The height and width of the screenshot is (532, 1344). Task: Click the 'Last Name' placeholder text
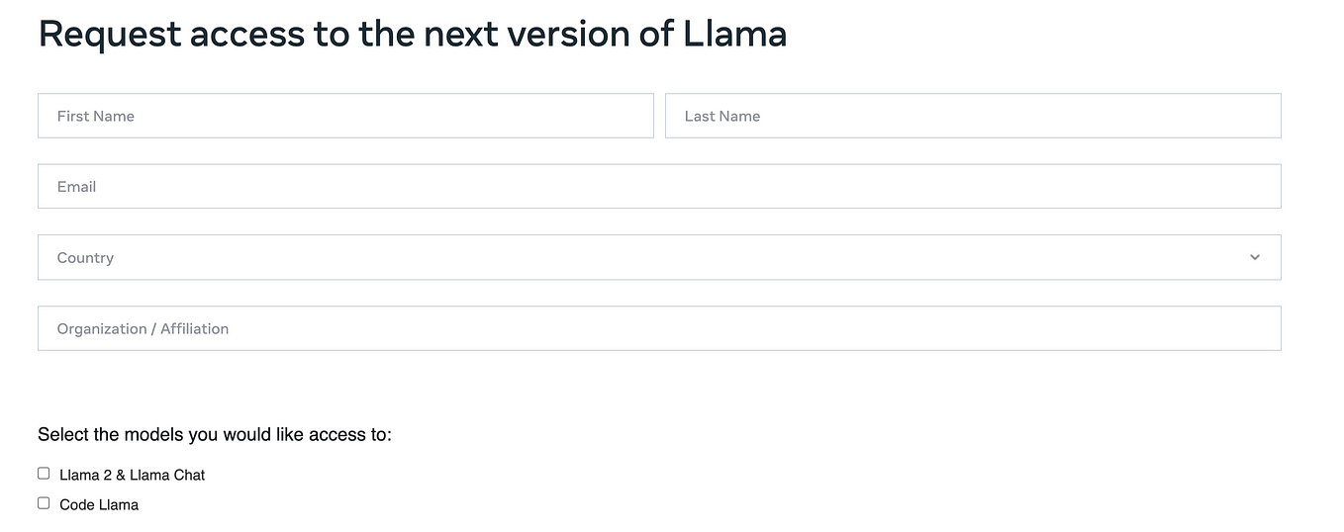click(722, 116)
